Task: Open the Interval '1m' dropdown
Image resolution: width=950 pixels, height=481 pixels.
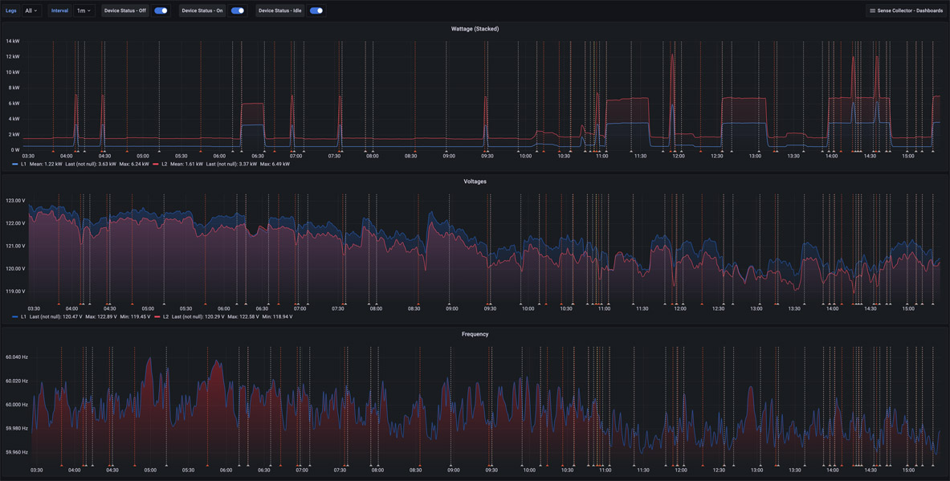Action: [84, 10]
